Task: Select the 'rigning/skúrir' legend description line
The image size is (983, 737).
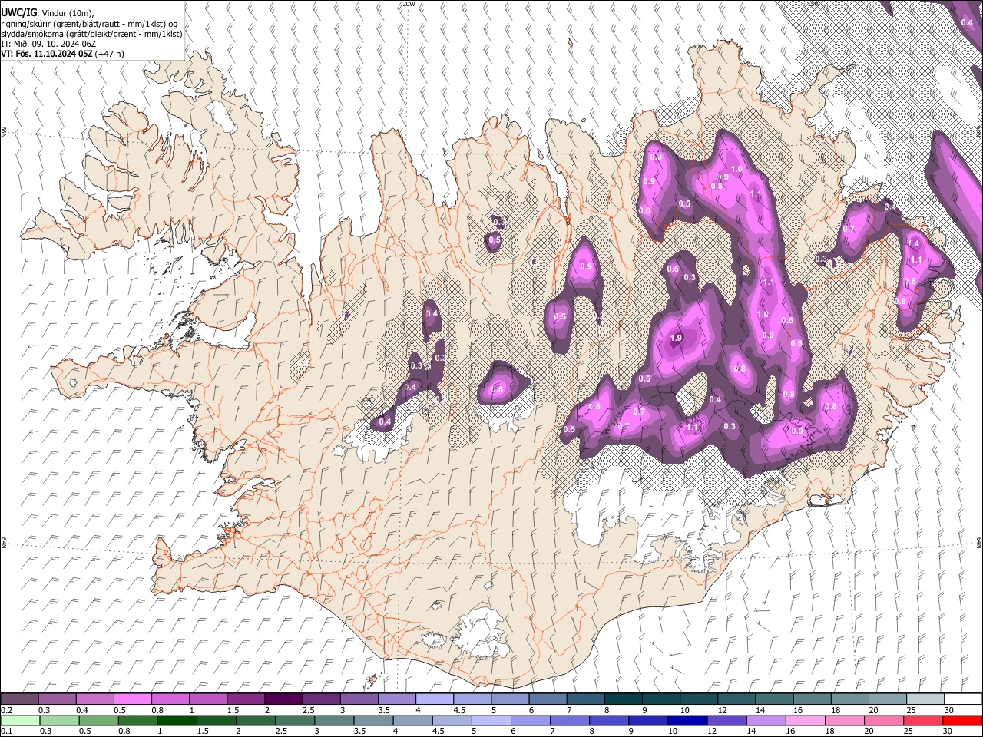Action: (89, 24)
